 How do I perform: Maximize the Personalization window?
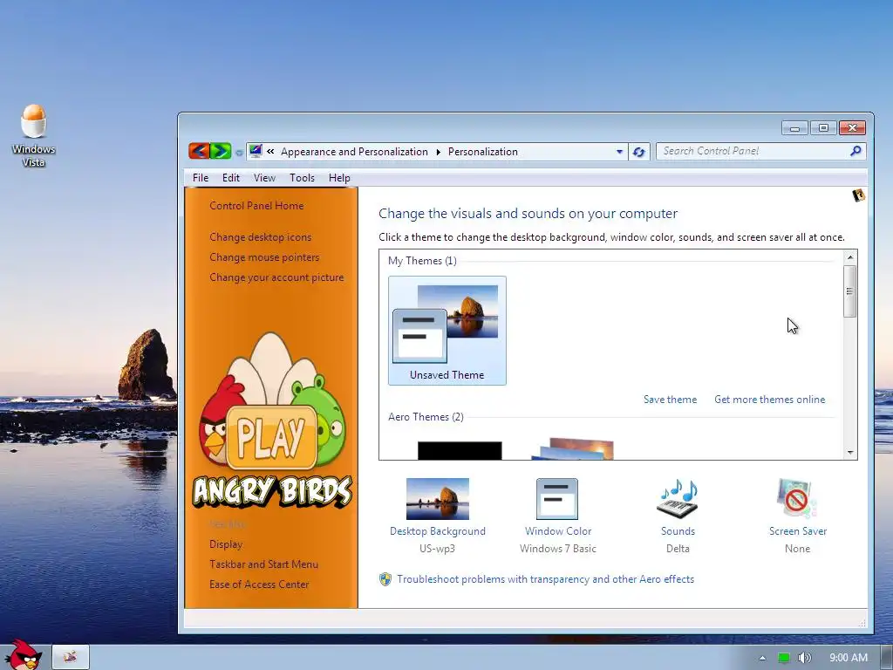click(x=823, y=128)
